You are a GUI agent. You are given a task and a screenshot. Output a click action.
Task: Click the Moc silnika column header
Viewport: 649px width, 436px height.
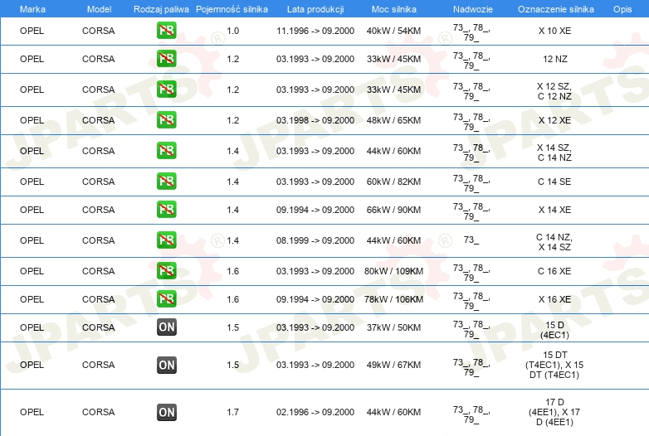coord(393,9)
